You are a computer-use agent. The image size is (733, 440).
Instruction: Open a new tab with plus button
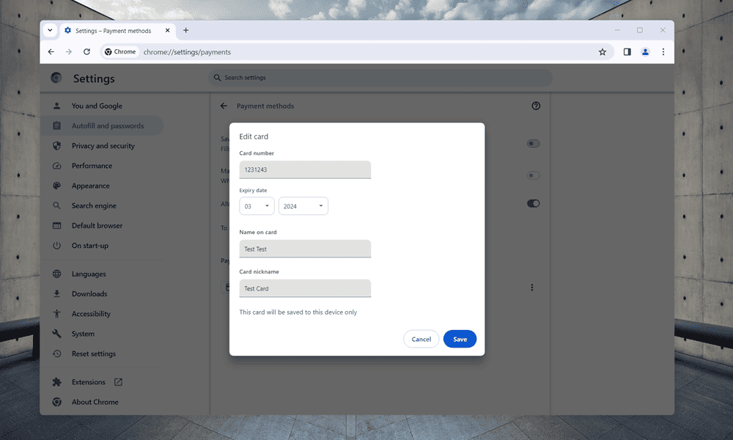click(x=185, y=30)
